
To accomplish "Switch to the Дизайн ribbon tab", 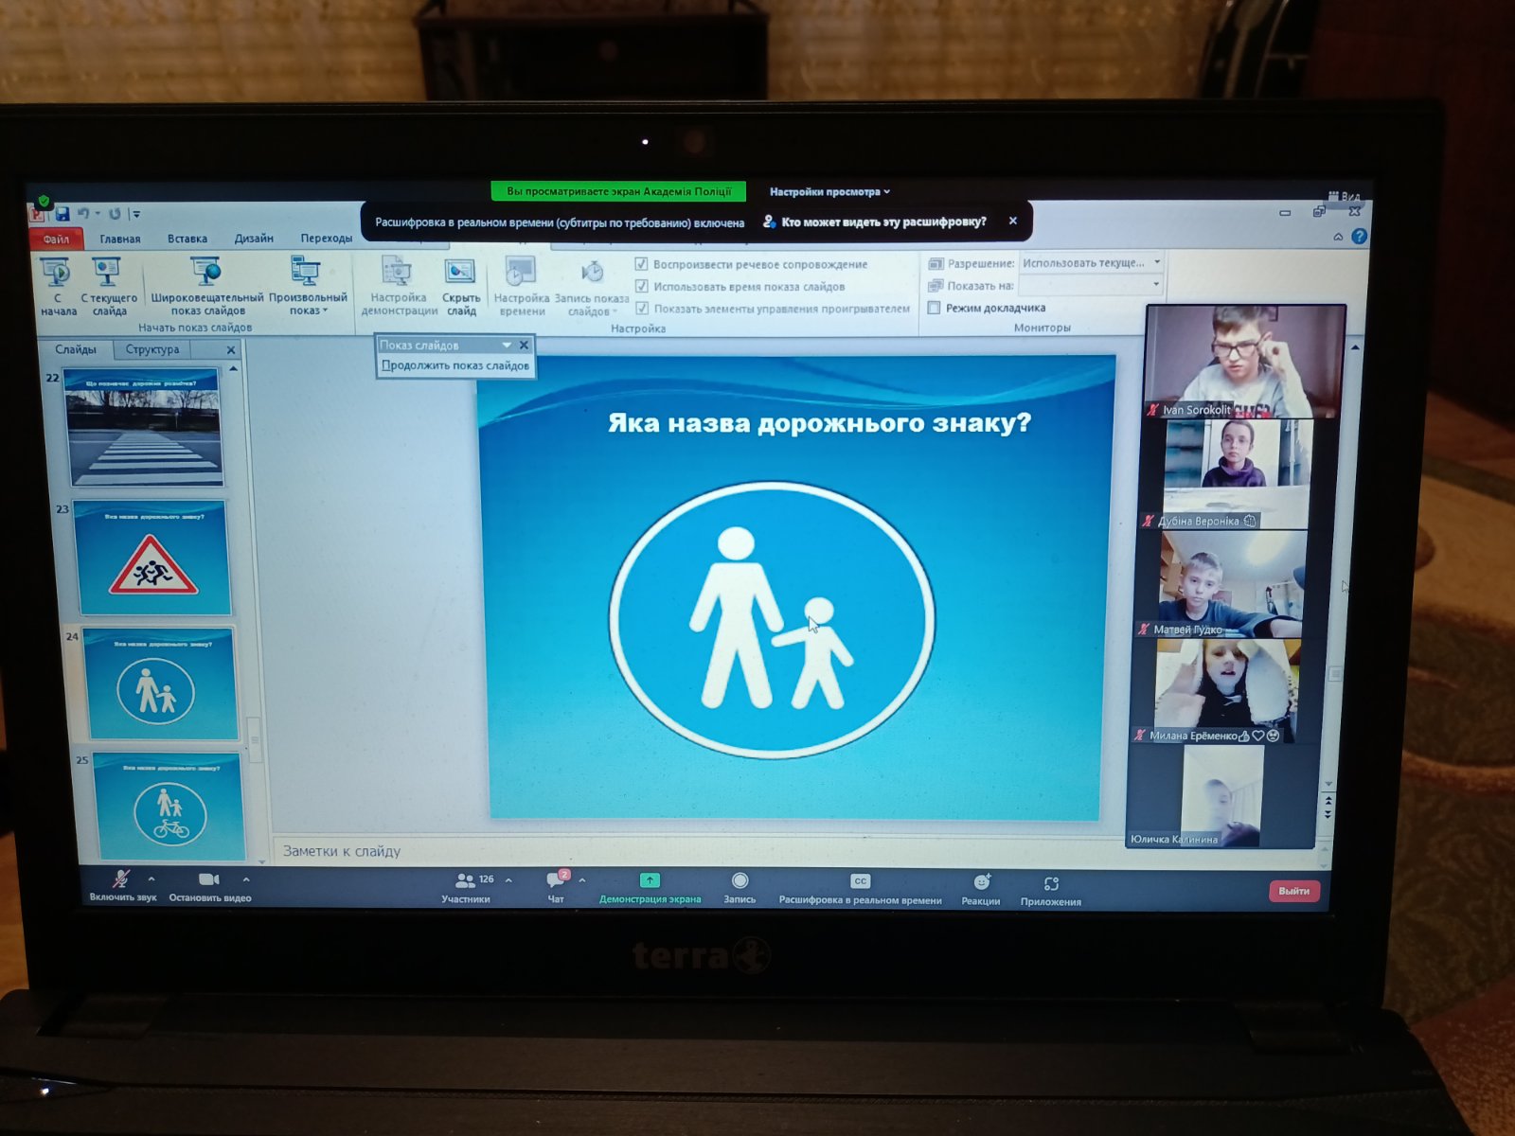I will pyautogui.click(x=254, y=239).
